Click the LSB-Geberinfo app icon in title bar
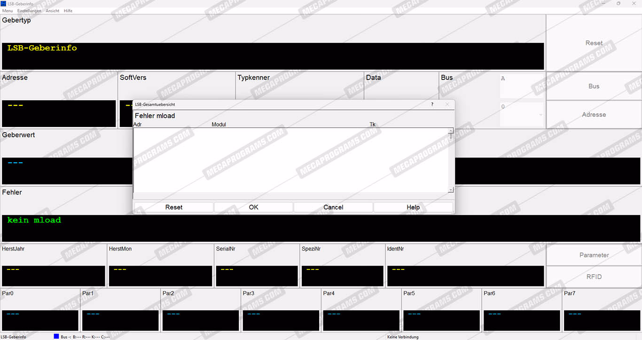The width and height of the screenshot is (642, 340). pyautogui.click(x=4, y=3)
